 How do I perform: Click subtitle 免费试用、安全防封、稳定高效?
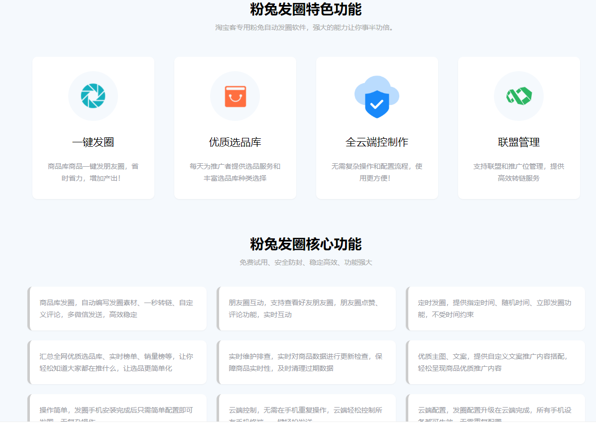point(306,262)
